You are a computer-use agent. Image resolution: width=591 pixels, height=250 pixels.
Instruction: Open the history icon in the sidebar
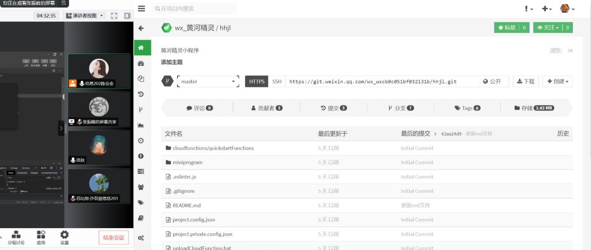[x=141, y=94]
